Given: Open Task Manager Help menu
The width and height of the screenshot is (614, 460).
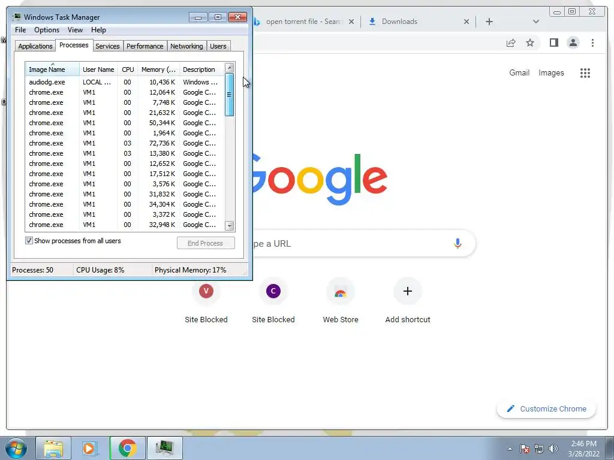Looking at the screenshot, I should pos(98,30).
